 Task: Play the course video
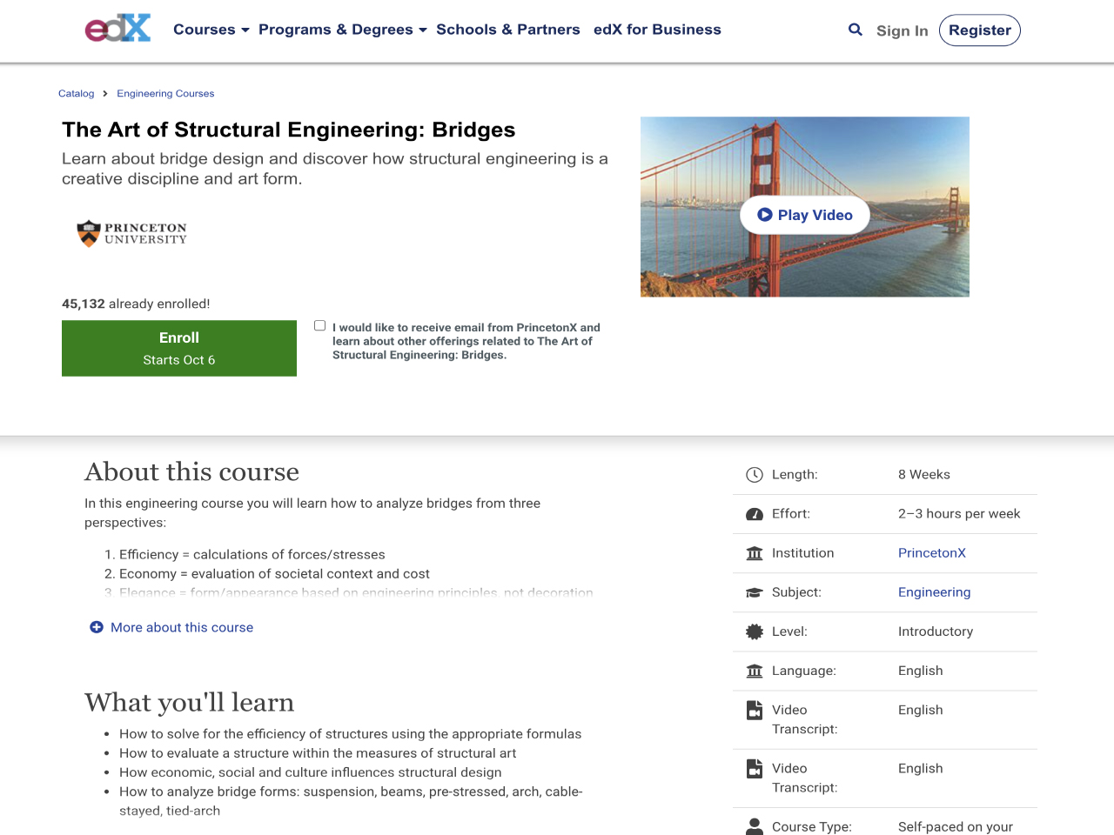(x=805, y=215)
